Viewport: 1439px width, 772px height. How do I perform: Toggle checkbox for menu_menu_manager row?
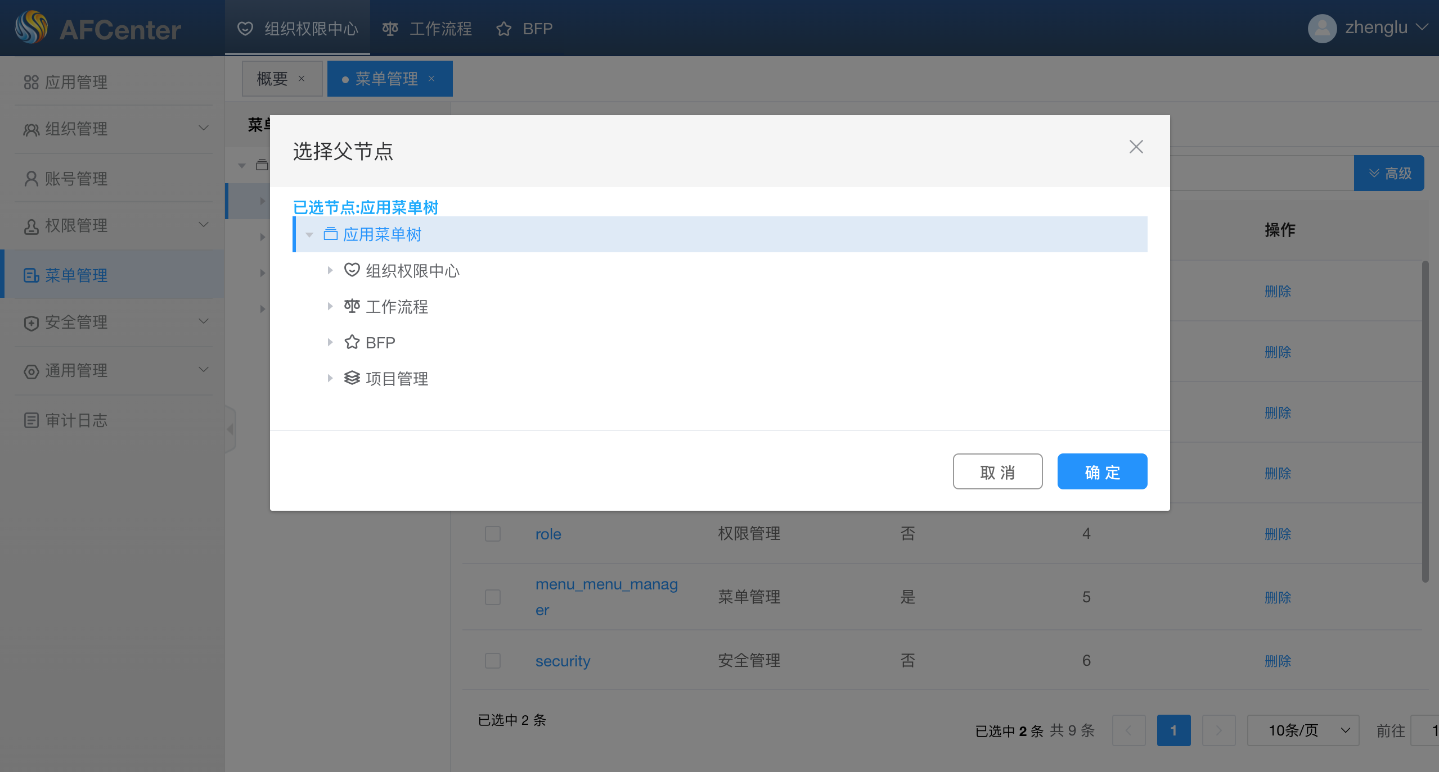[493, 597]
